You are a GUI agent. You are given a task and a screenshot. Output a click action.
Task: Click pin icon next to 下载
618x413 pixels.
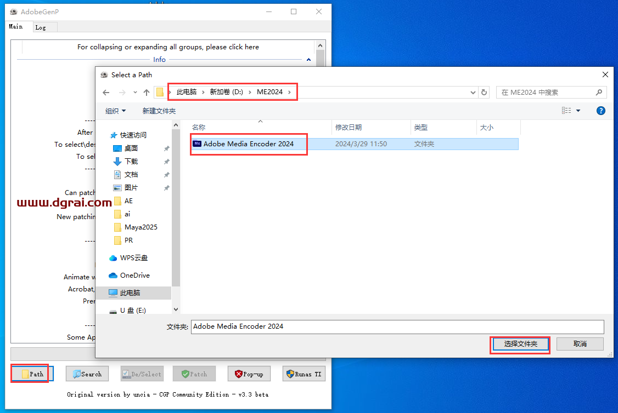coord(167,162)
